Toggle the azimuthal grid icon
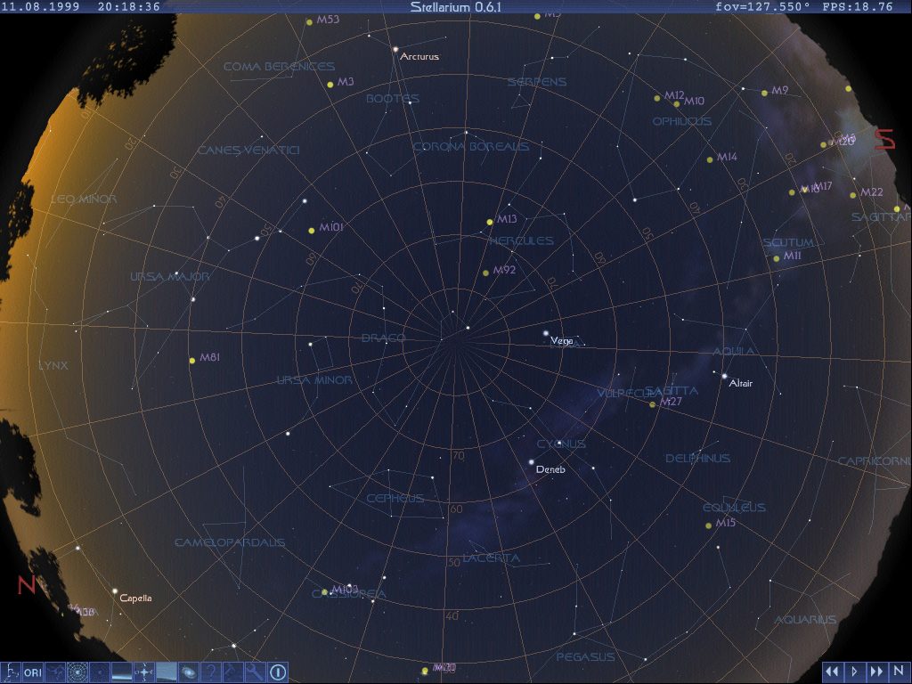912x684 pixels. pos(77,672)
